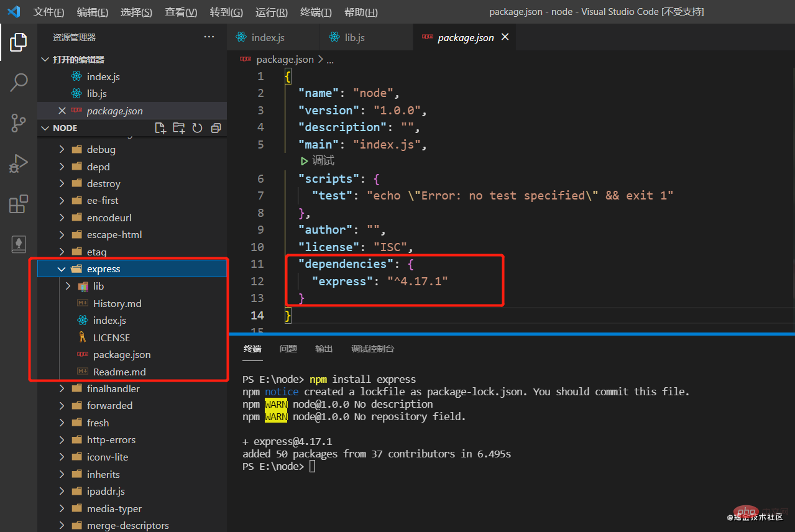Open the 终端(T) menu

[316, 12]
